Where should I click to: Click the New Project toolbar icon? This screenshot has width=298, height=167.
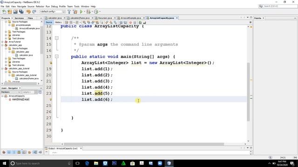click(x=10, y=12)
